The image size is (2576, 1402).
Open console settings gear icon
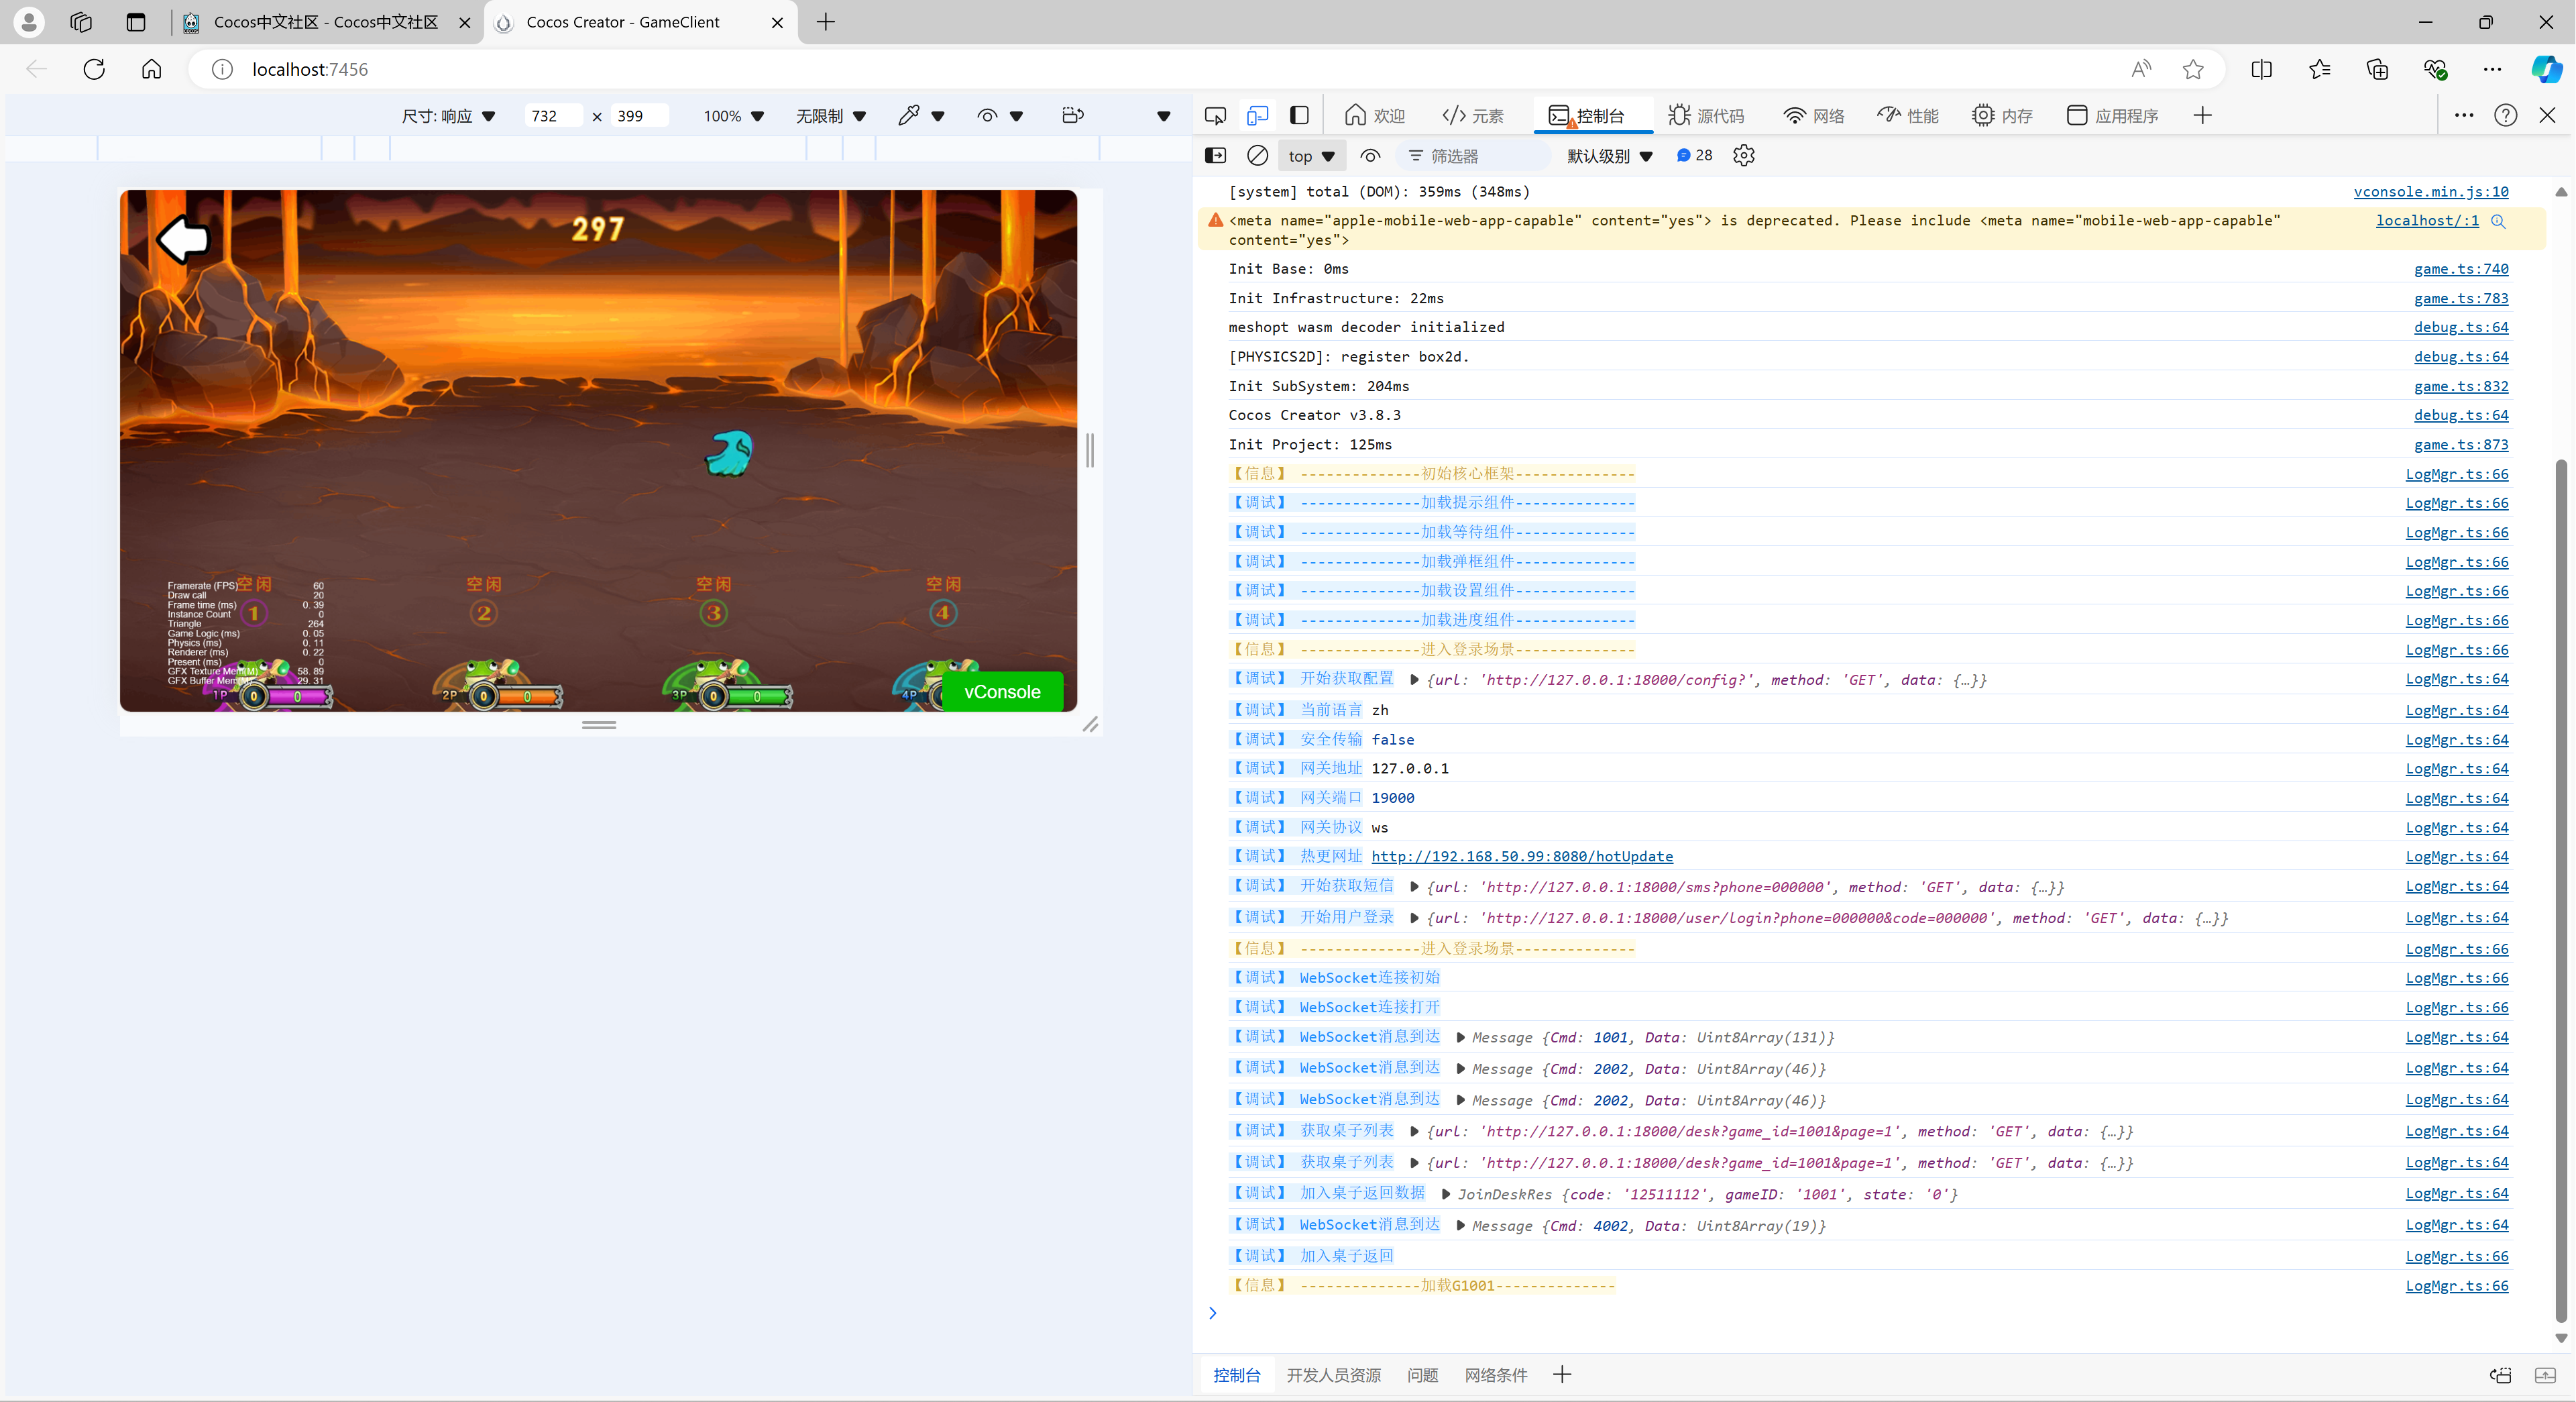click(1743, 156)
